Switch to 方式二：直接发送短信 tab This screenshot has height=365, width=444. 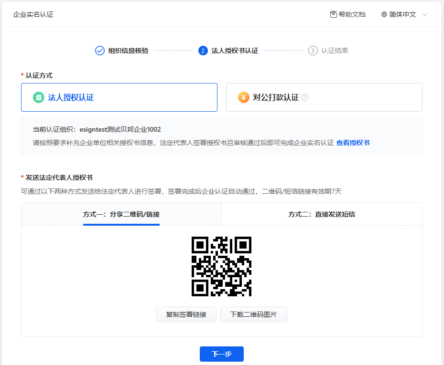(x=322, y=214)
